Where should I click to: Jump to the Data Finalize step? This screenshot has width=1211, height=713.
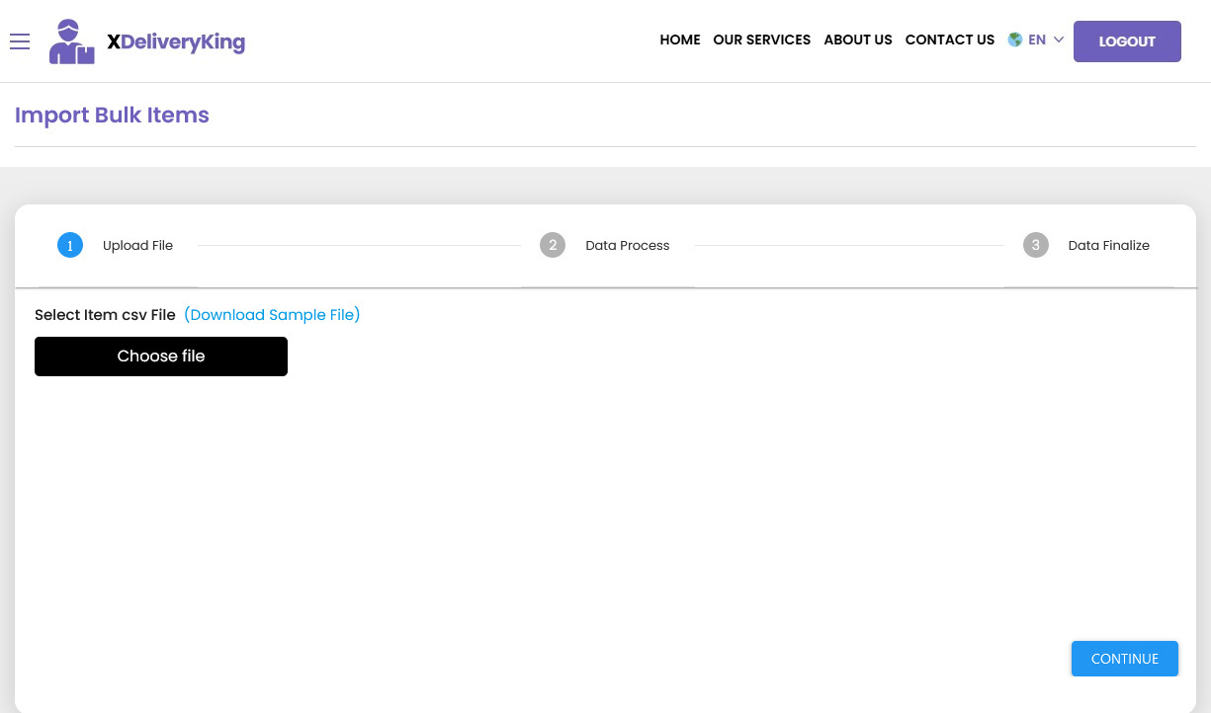[1108, 246]
